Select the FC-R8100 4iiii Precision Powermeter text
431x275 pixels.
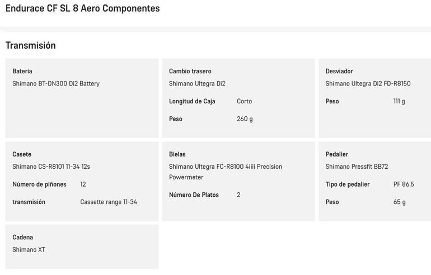pyautogui.click(x=226, y=172)
